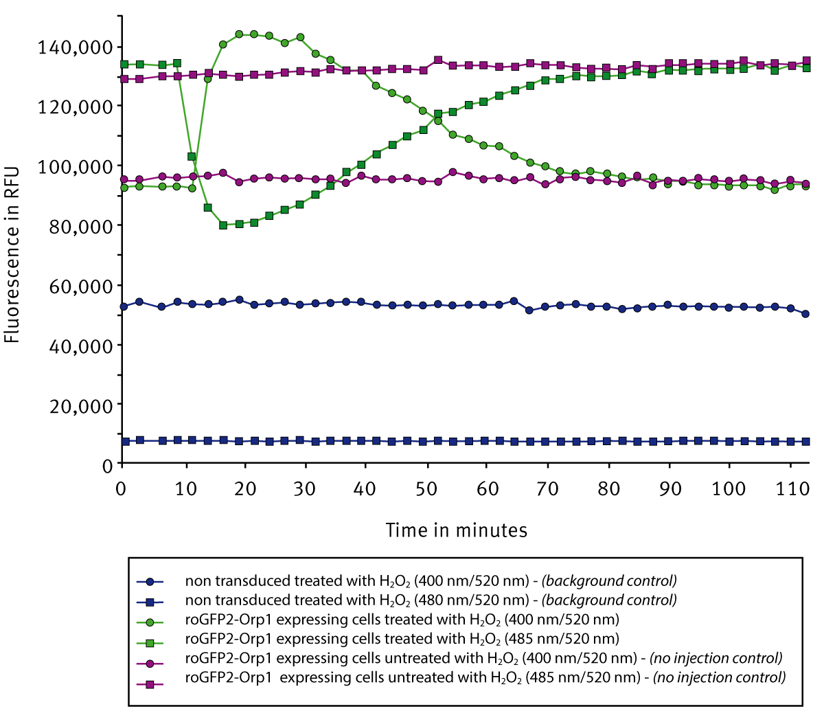The width and height of the screenshot is (824, 722).
Task: Click the 'Time in minutes' x-axis title
Action: (457, 530)
